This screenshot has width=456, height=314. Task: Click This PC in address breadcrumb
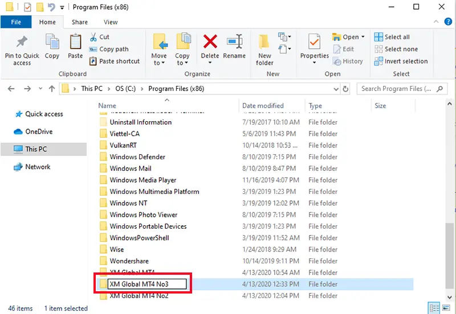point(92,89)
